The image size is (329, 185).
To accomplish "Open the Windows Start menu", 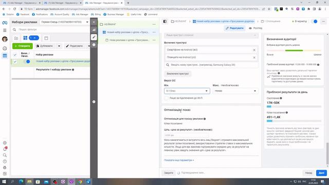I will (4, 181).
